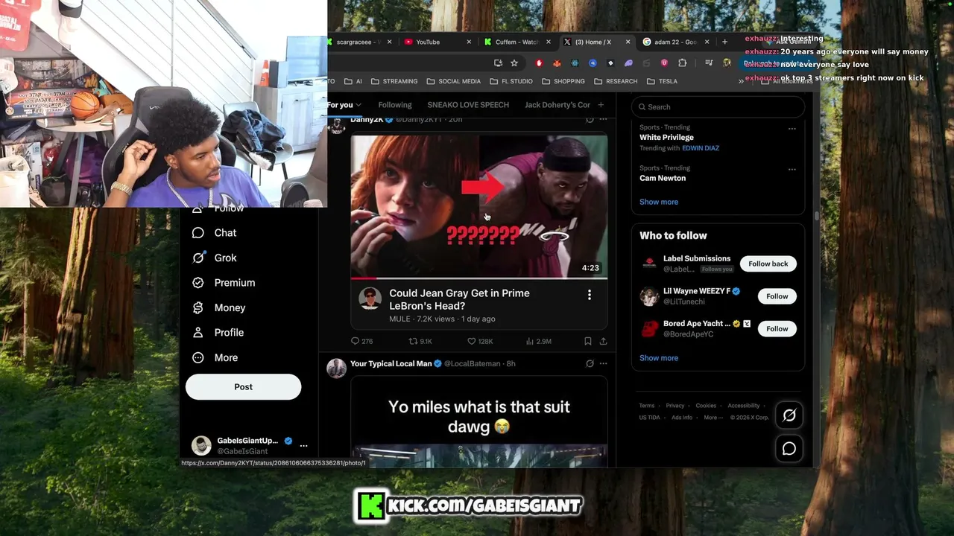The image size is (954, 536).
Task: Click the X search input field
Action: (x=718, y=107)
